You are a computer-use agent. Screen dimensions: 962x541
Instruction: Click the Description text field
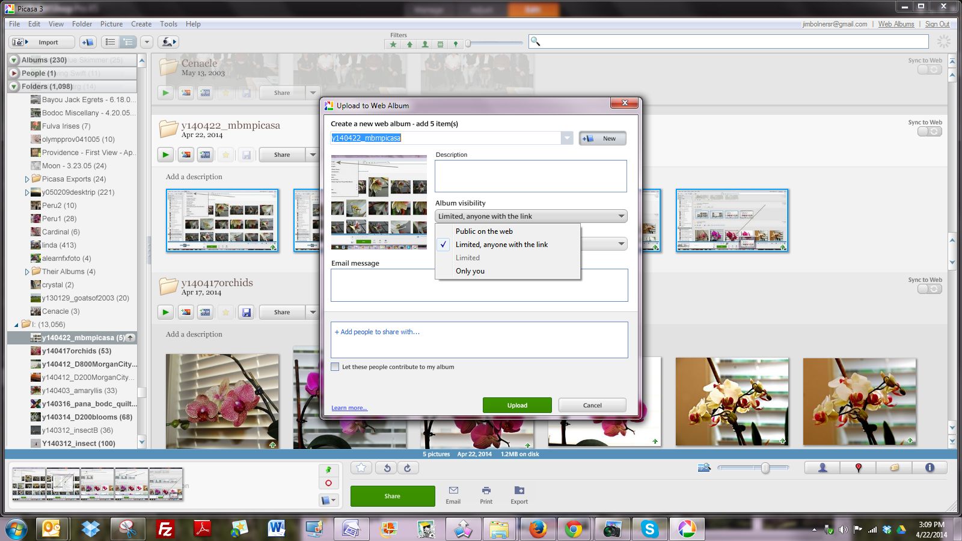tap(531, 176)
